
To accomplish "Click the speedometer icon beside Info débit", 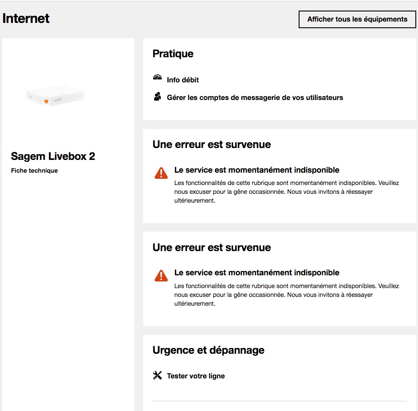I will [x=157, y=78].
